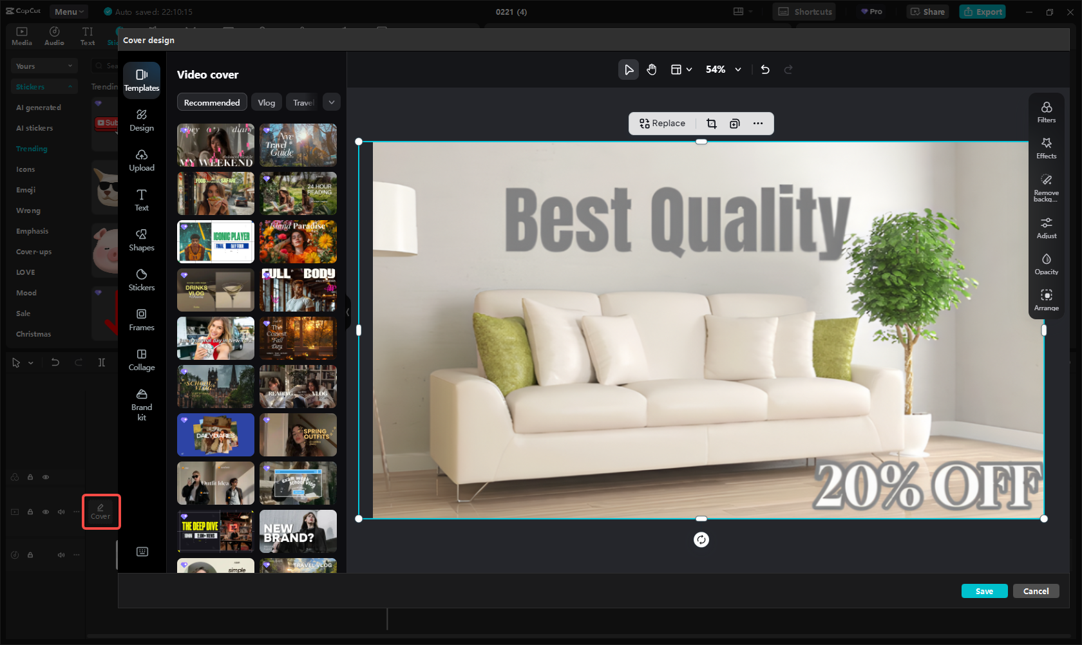Open keyboard shortcuts icon in sidebar
Viewport: 1082px width, 645px height.
(142, 552)
